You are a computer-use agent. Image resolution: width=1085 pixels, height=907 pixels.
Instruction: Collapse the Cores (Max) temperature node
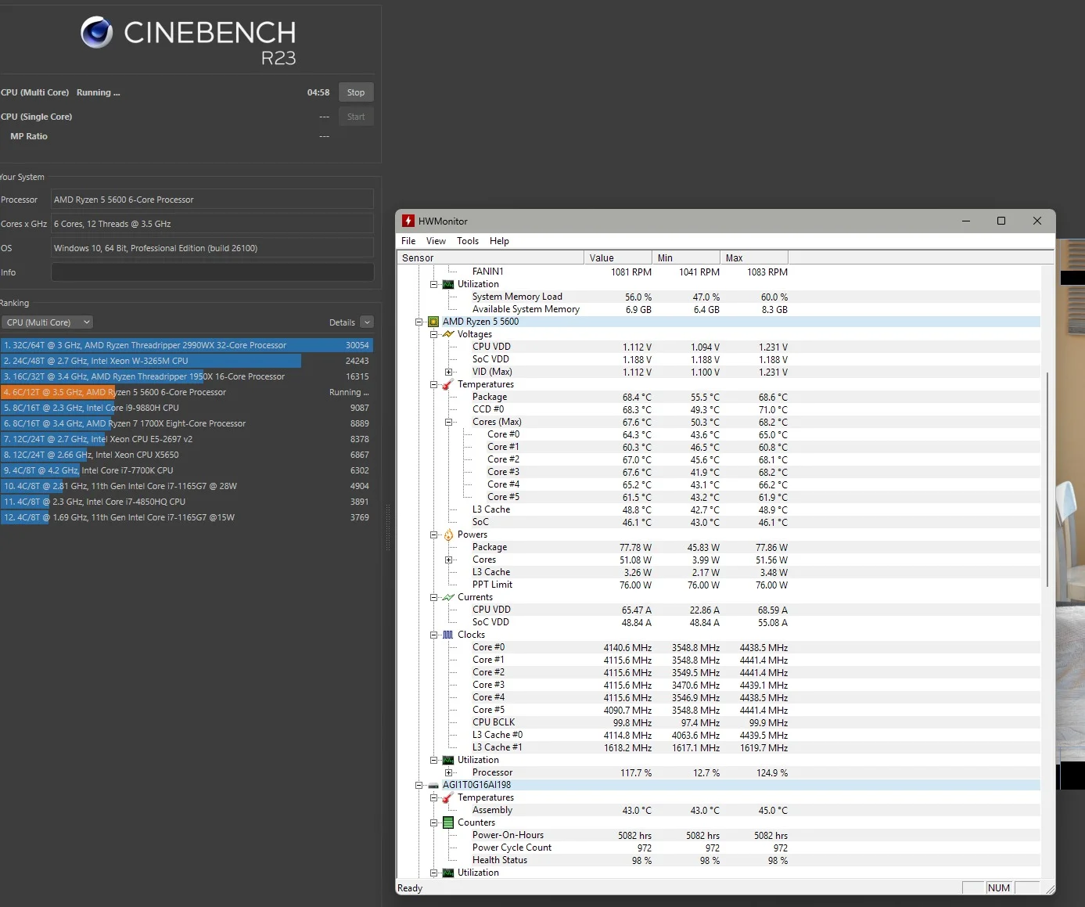tap(449, 422)
